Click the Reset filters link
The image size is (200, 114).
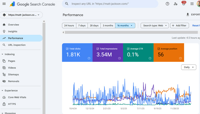tap(196, 26)
